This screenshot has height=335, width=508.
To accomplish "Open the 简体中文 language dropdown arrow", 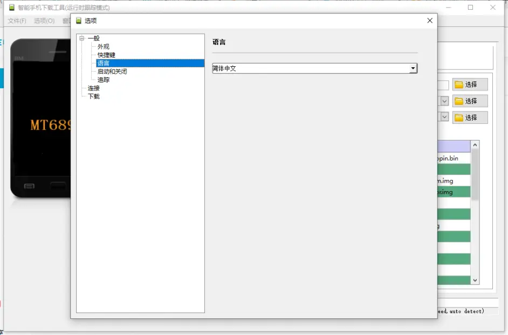I will tap(413, 68).
